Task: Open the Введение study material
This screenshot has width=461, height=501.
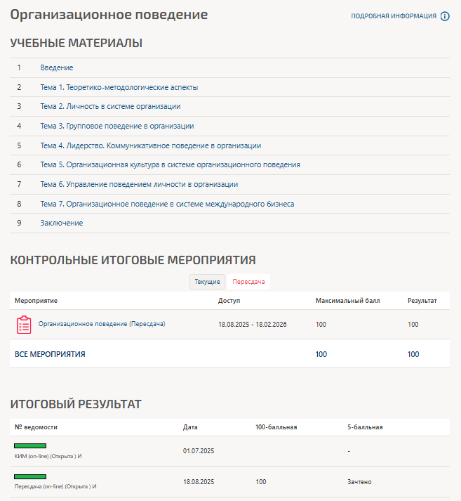Action: 57,67
